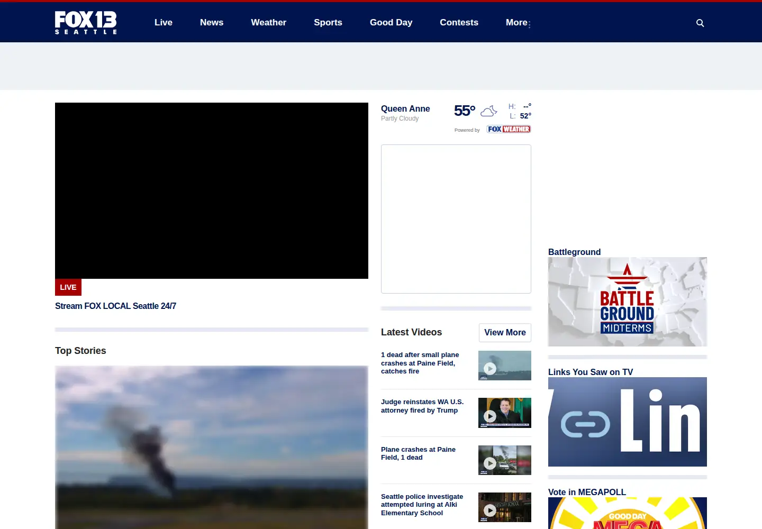The image size is (762, 529).
Task: Open '1 dead after small plane crashes' headline
Action: pyautogui.click(x=420, y=363)
